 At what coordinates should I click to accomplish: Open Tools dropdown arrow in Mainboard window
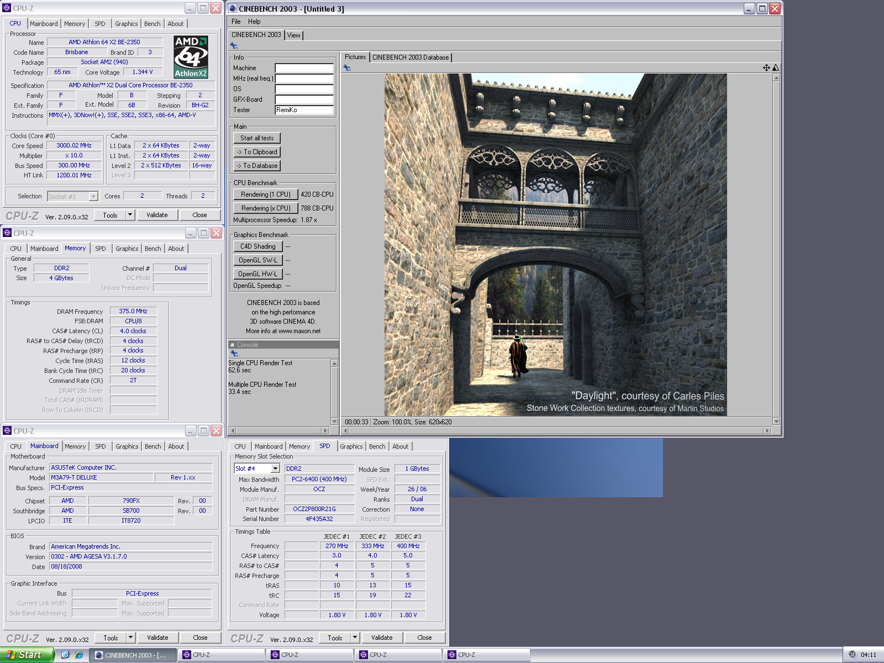point(131,638)
